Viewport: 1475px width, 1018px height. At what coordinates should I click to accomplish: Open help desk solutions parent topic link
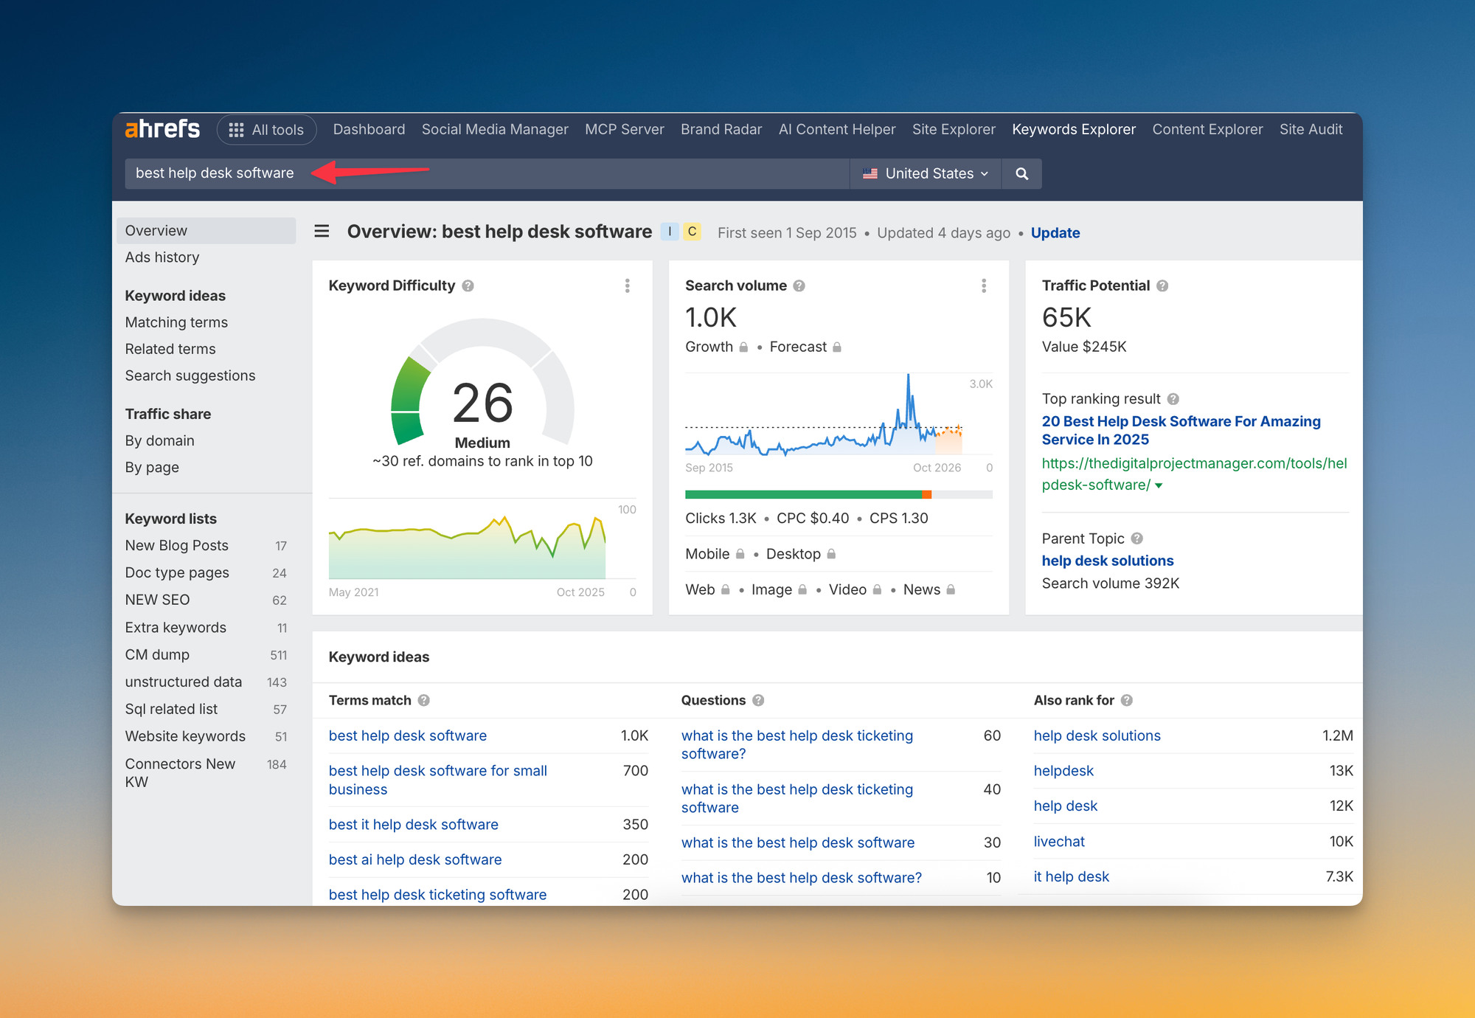(1107, 561)
